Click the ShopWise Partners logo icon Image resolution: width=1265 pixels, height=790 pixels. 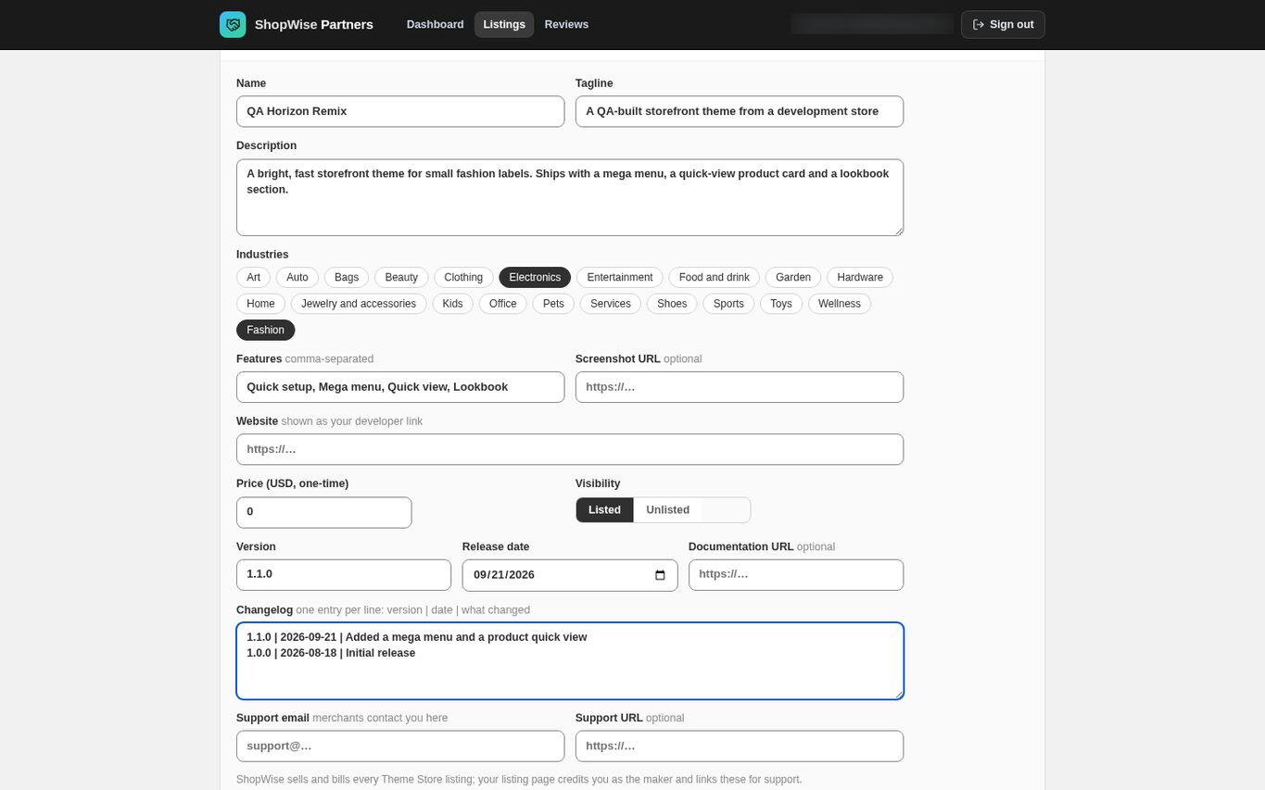click(x=233, y=24)
